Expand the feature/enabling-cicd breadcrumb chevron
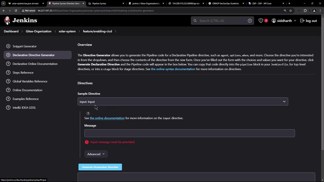324x182 pixels. pyautogui.click(x=116, y=31)
